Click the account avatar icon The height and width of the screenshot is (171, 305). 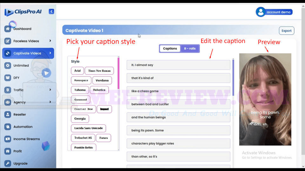pos(261,12)
